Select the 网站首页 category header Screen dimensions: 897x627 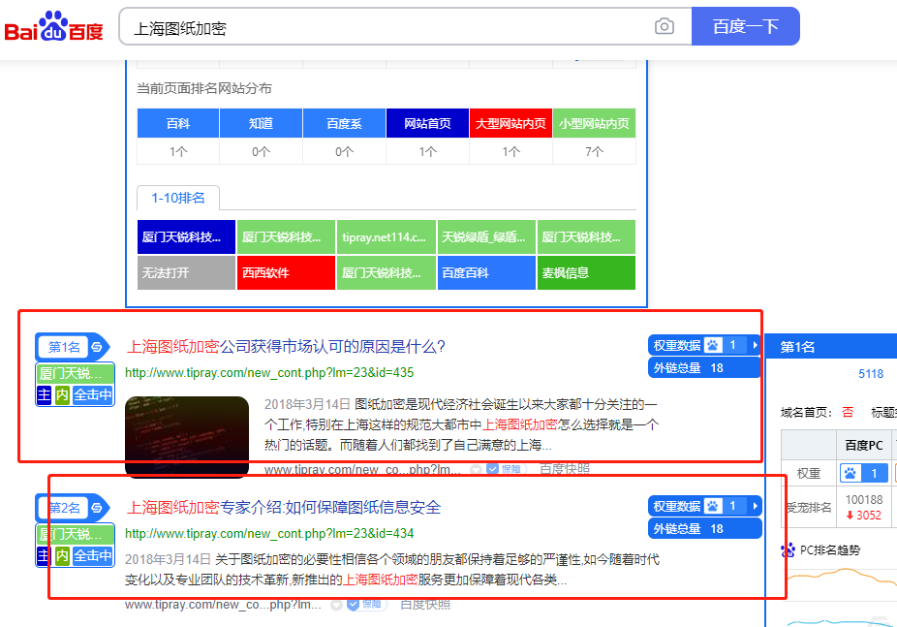coord(427,124)
